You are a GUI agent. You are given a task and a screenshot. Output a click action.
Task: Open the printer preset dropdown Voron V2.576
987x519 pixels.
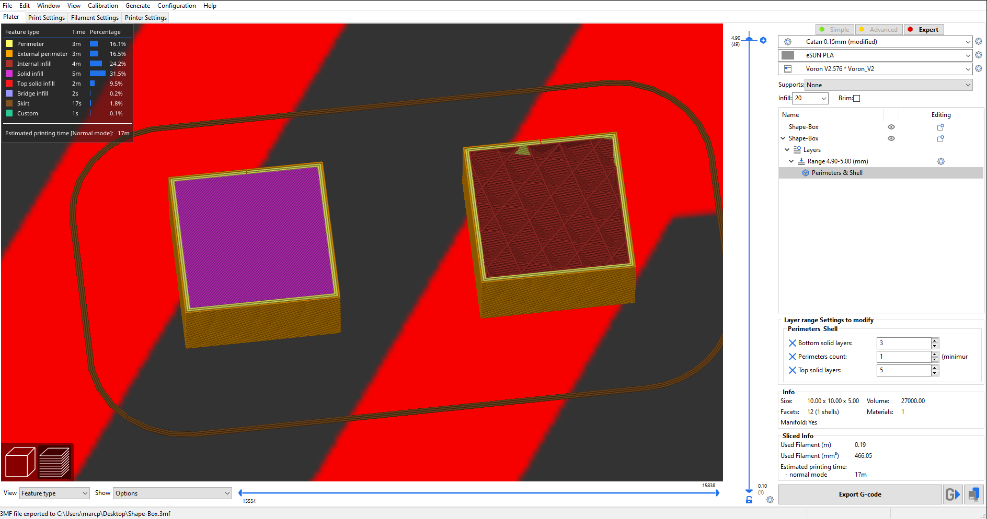[875, 69]
